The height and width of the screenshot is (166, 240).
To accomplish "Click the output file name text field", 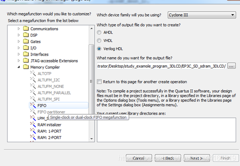I will coord(162,66).
